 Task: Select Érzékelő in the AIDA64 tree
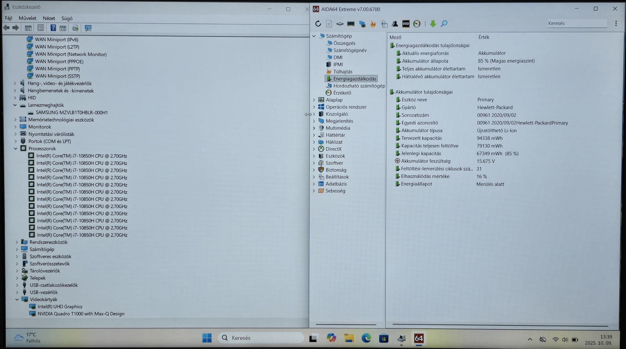[x=342, y=93]
